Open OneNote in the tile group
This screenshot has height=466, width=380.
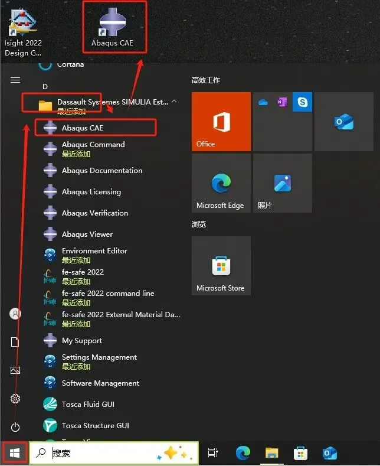(x=282, y=102)
